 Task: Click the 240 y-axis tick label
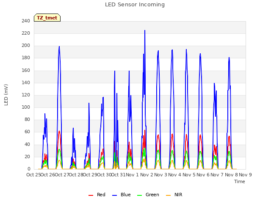pyautogui.click(x=26, y=21)
